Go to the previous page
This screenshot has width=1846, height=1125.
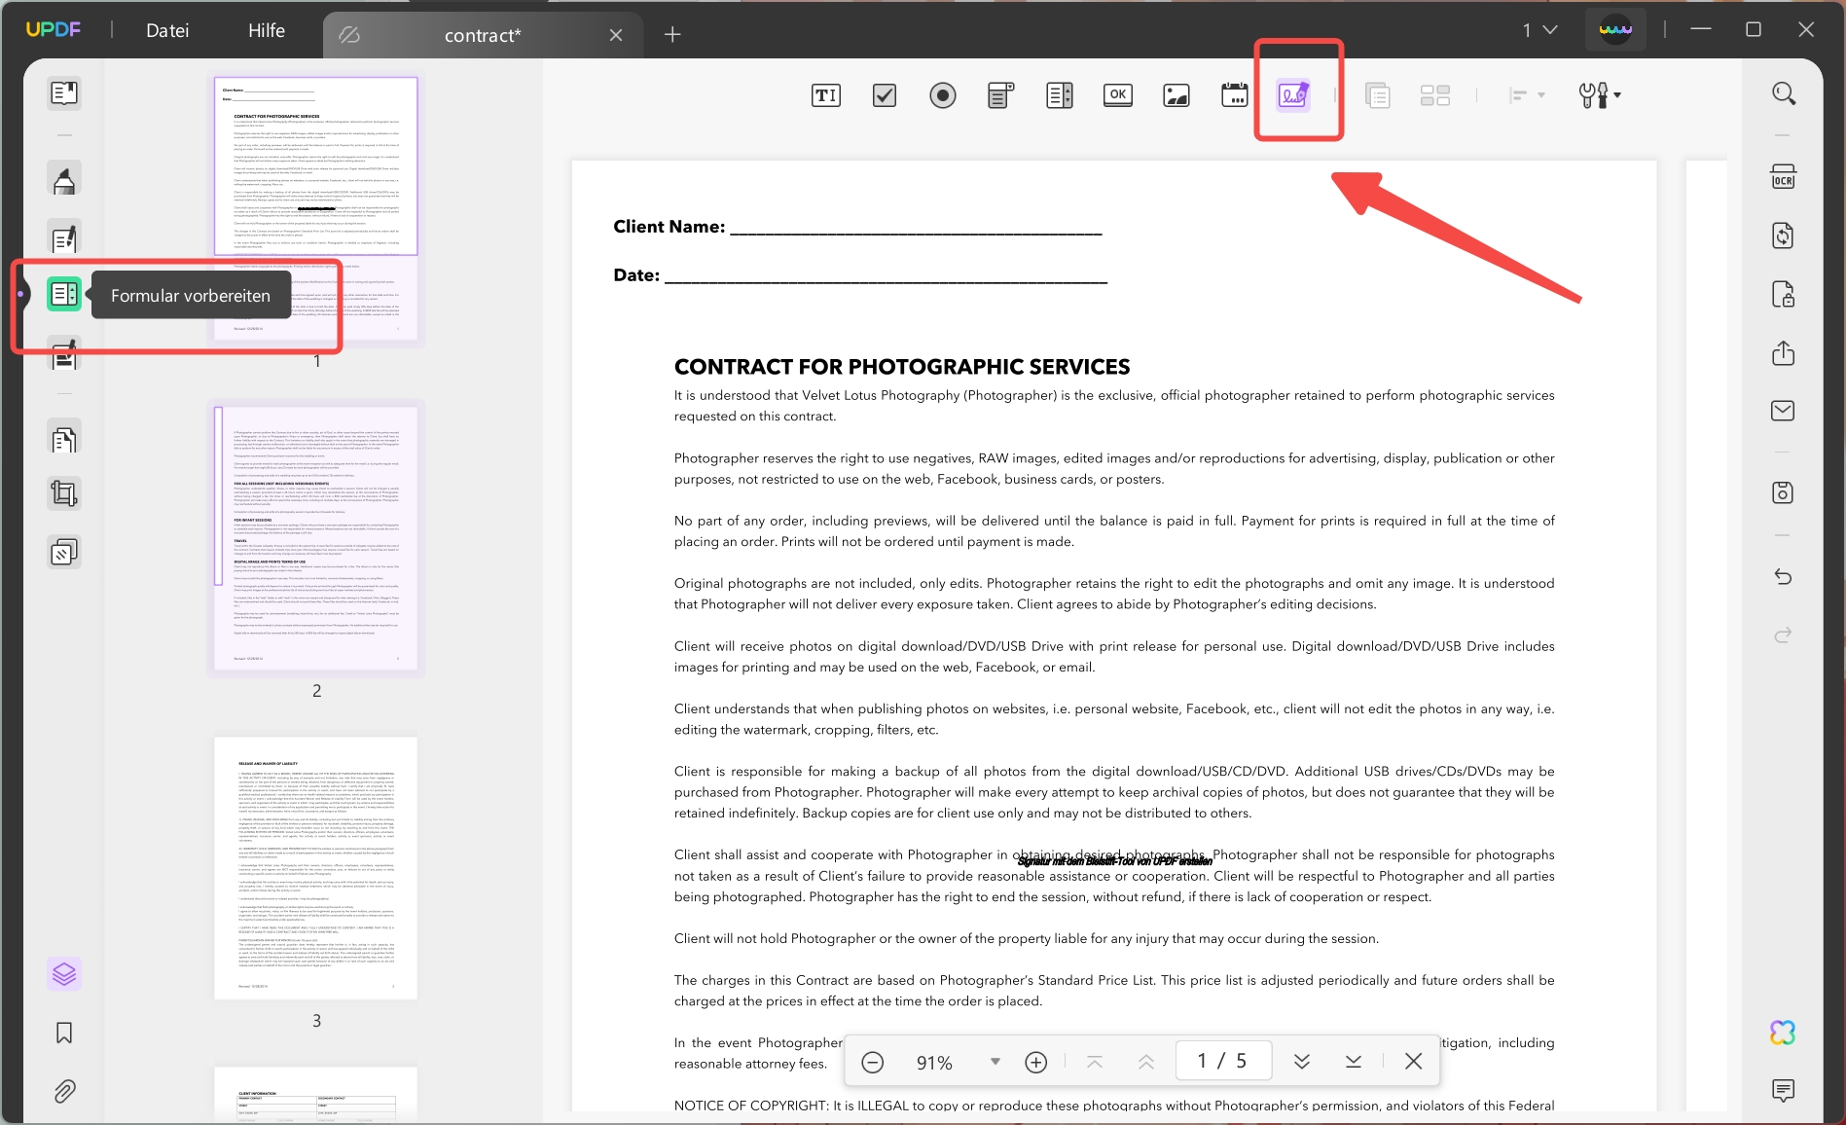[x=1146, y=1062]
